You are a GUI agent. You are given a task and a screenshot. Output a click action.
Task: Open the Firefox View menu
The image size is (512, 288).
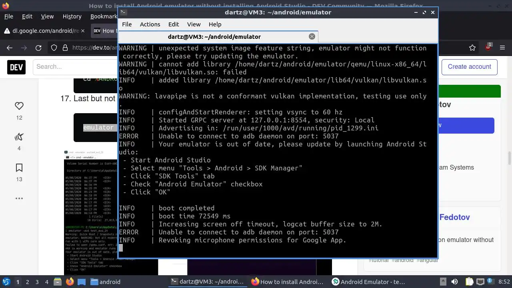(47, 16)
